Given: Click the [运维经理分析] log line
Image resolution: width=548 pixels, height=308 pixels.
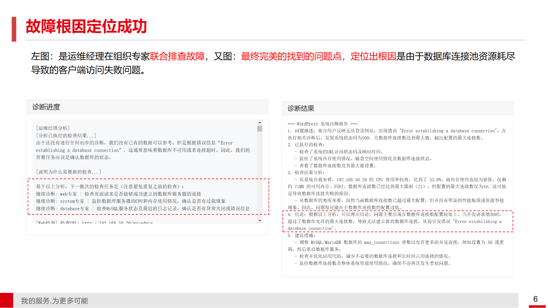Looking at the screenshot, I should 53,128.
